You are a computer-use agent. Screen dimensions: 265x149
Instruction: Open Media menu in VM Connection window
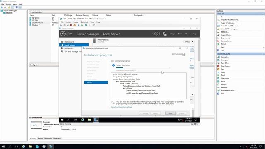click(76, 22)
